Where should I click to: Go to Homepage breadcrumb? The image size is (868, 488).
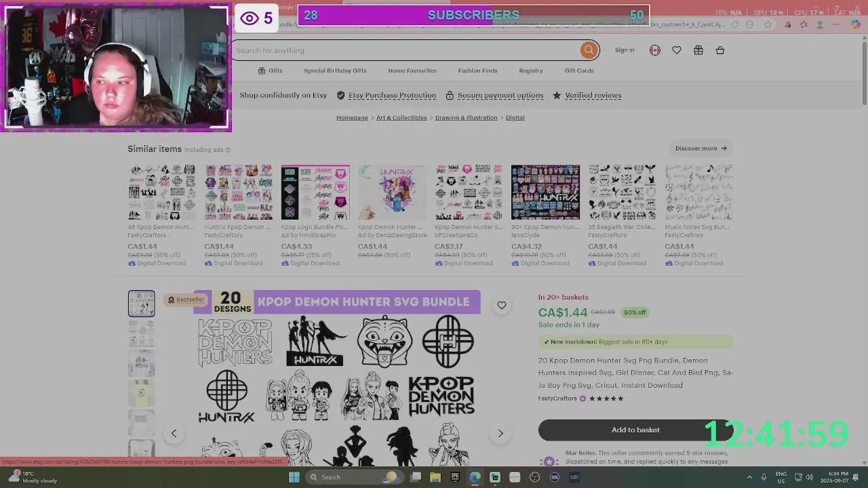tap(352, 118)
